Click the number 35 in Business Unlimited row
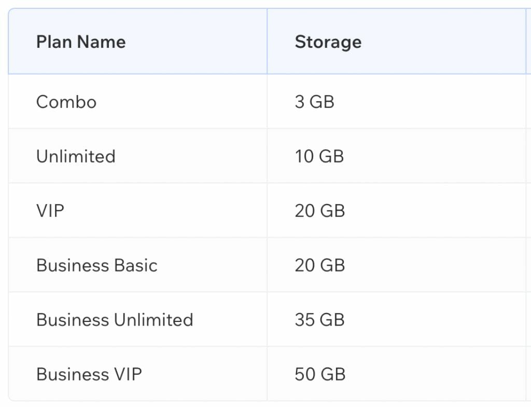Image resolution: width=531 pixels, height=407 pixels. coord(305,320)
